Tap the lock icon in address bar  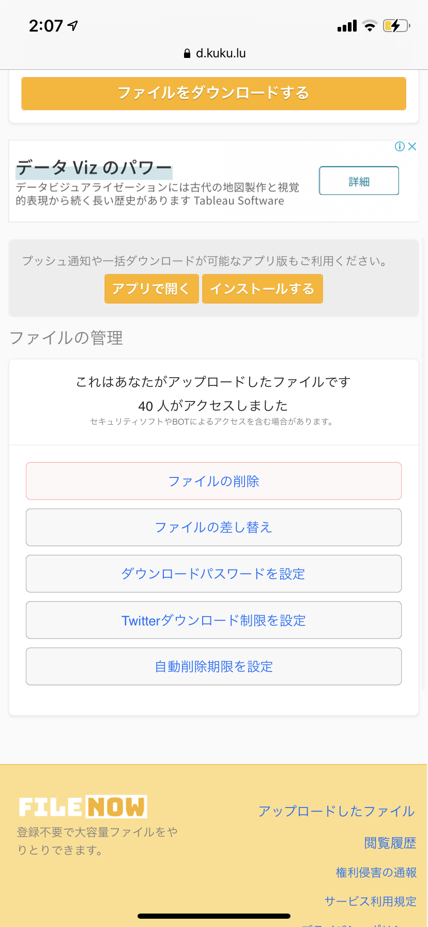point(187,53)
